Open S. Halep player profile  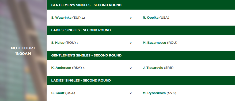[x=58, y=43]
